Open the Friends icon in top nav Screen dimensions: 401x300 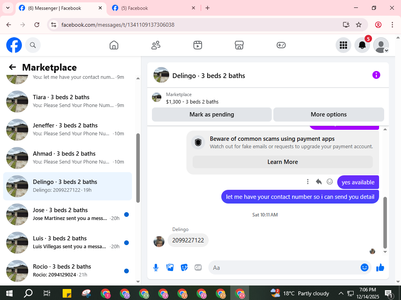(156, 45)
